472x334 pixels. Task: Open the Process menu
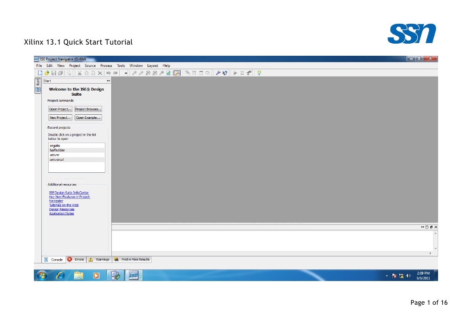coord(106,65)
